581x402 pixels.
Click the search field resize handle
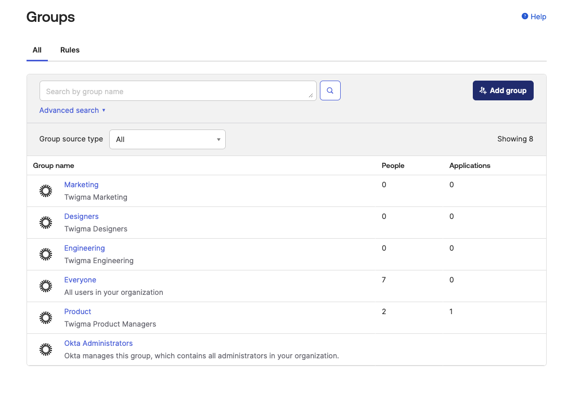311,96
